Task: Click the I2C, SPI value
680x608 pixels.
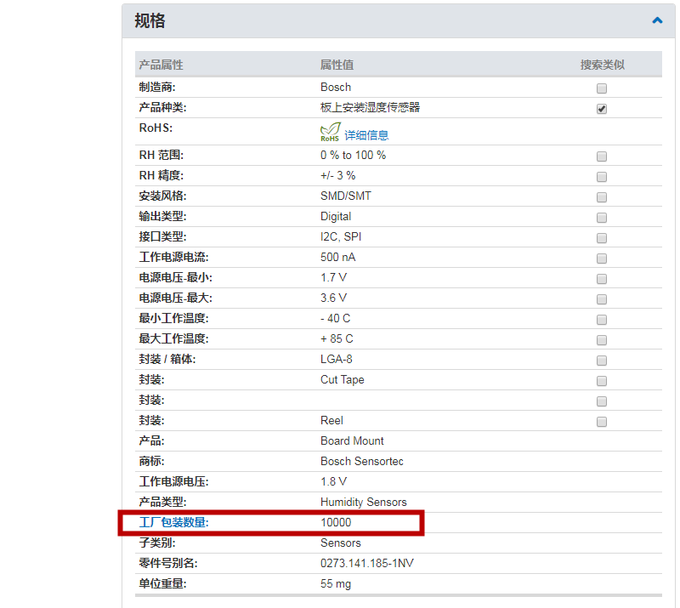Action: (341, 237)
